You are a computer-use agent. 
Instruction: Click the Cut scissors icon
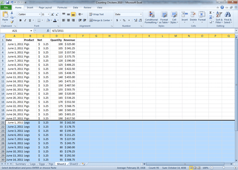click(x=12, y=13)
